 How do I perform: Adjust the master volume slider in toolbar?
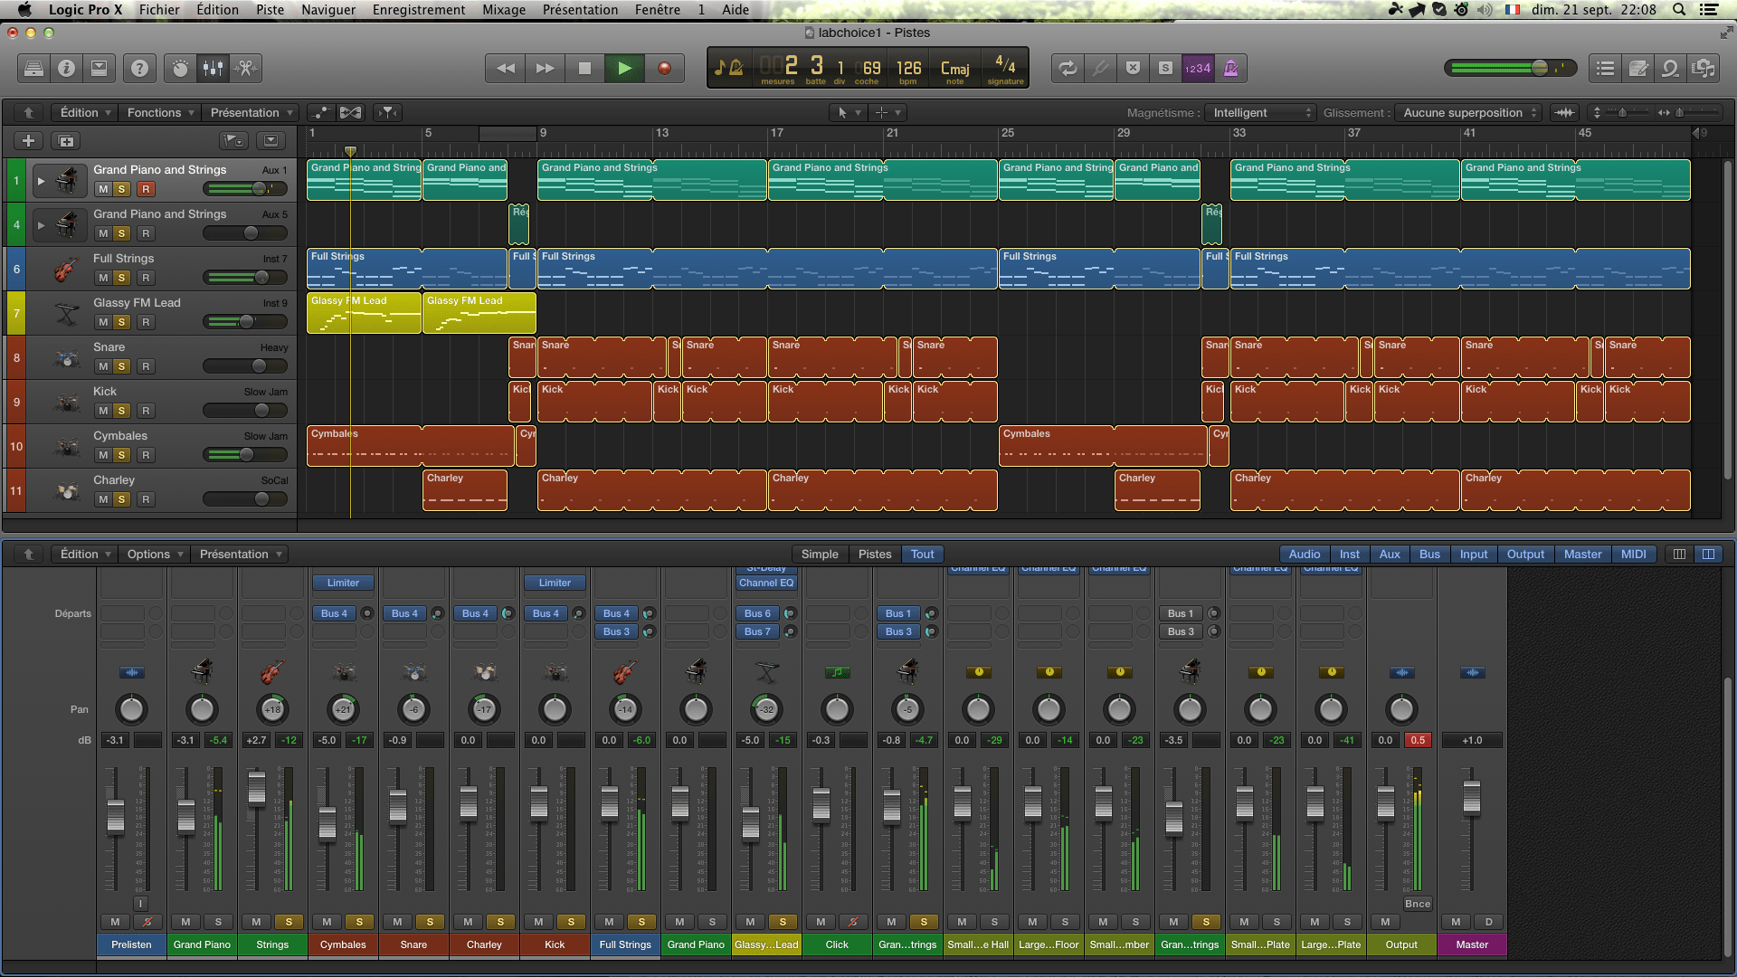tap(1538, 68)
